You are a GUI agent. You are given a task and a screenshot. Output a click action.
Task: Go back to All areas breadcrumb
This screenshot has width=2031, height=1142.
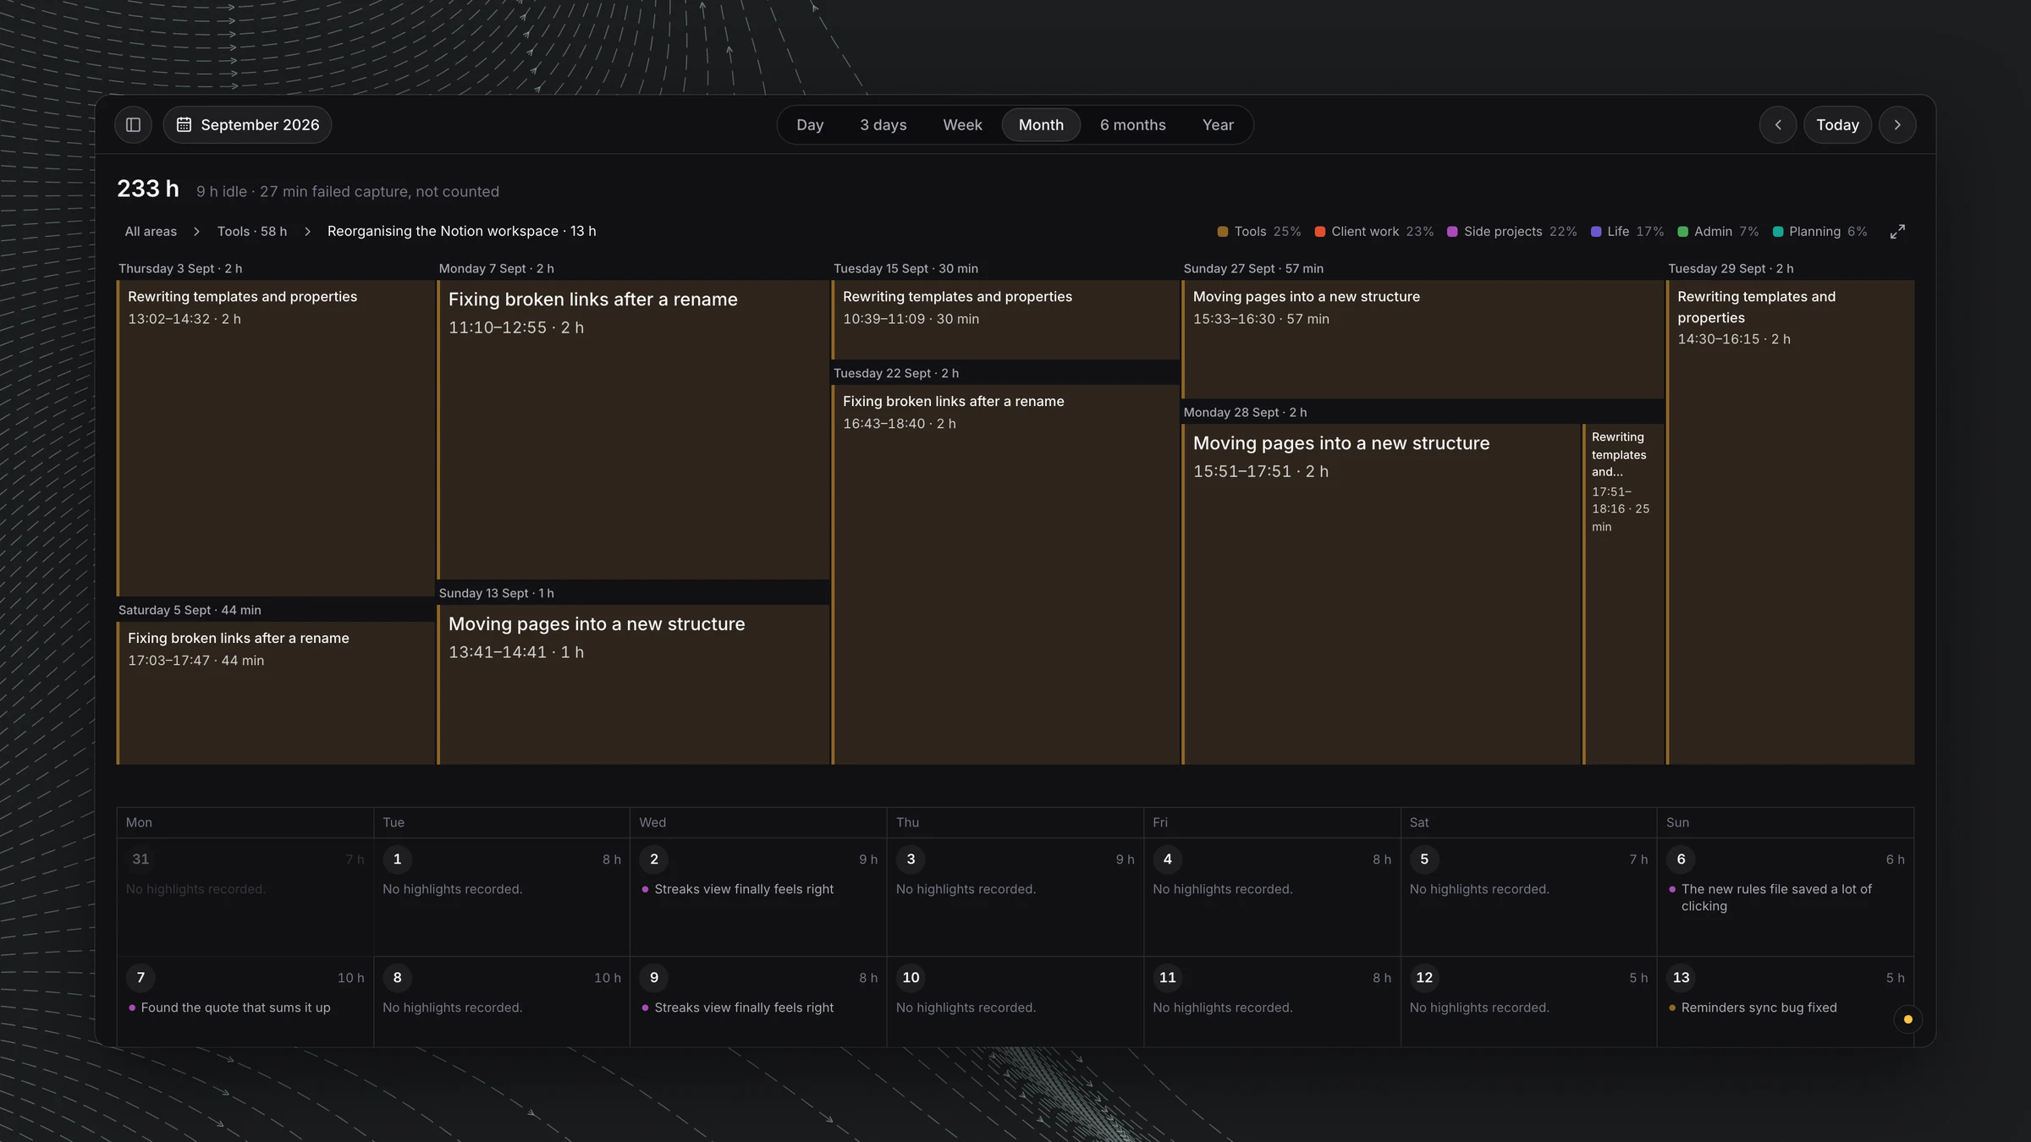151,231
